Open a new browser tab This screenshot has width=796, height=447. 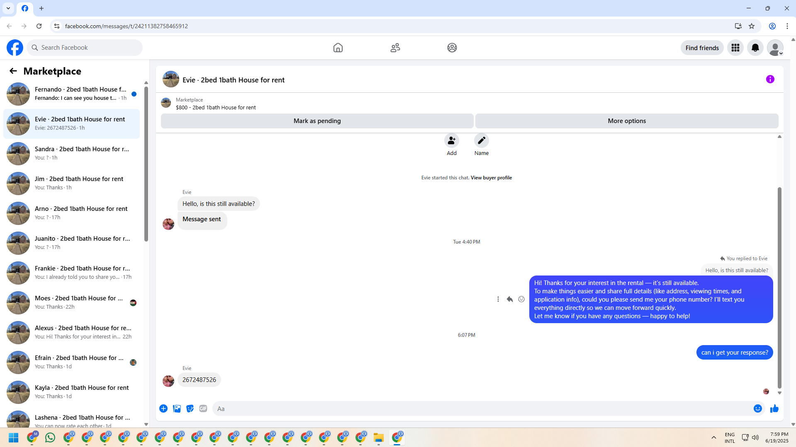pos(41,8)
